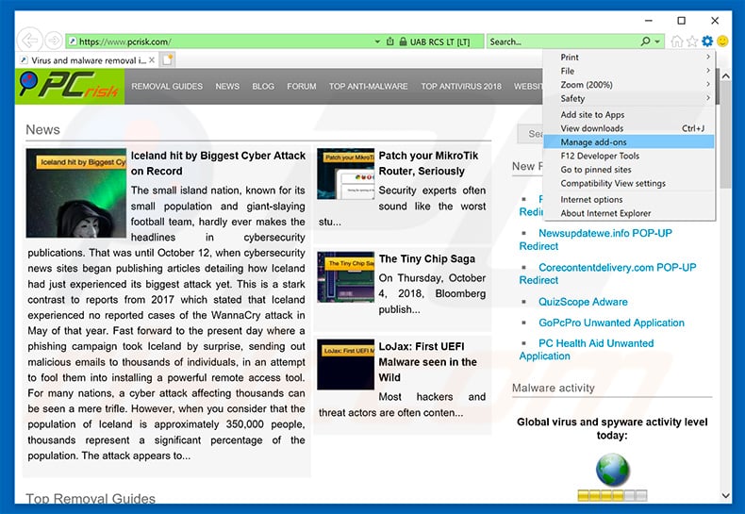Open Compatibility View settings
The height and width of the screenshot is (514, 745).
630,183
